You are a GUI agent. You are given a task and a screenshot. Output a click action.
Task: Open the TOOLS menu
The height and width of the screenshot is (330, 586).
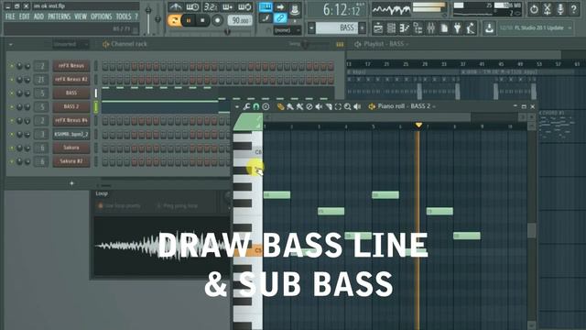(124, 16)
